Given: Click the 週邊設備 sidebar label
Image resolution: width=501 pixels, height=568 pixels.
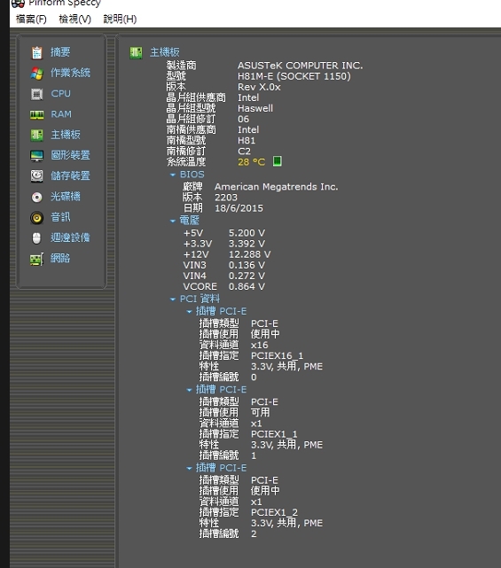Looking at the screenshot, I should (x=70, y=237).
